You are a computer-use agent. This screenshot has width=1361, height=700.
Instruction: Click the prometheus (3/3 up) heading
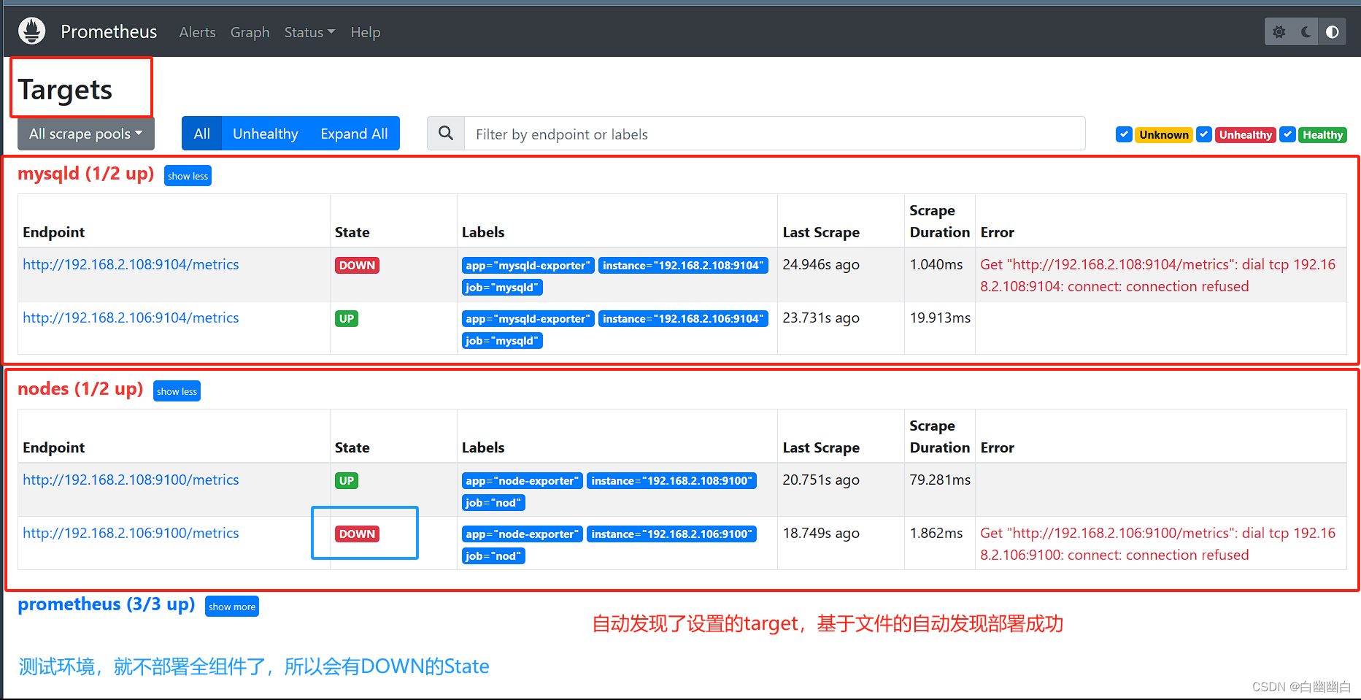click(107, 604)
